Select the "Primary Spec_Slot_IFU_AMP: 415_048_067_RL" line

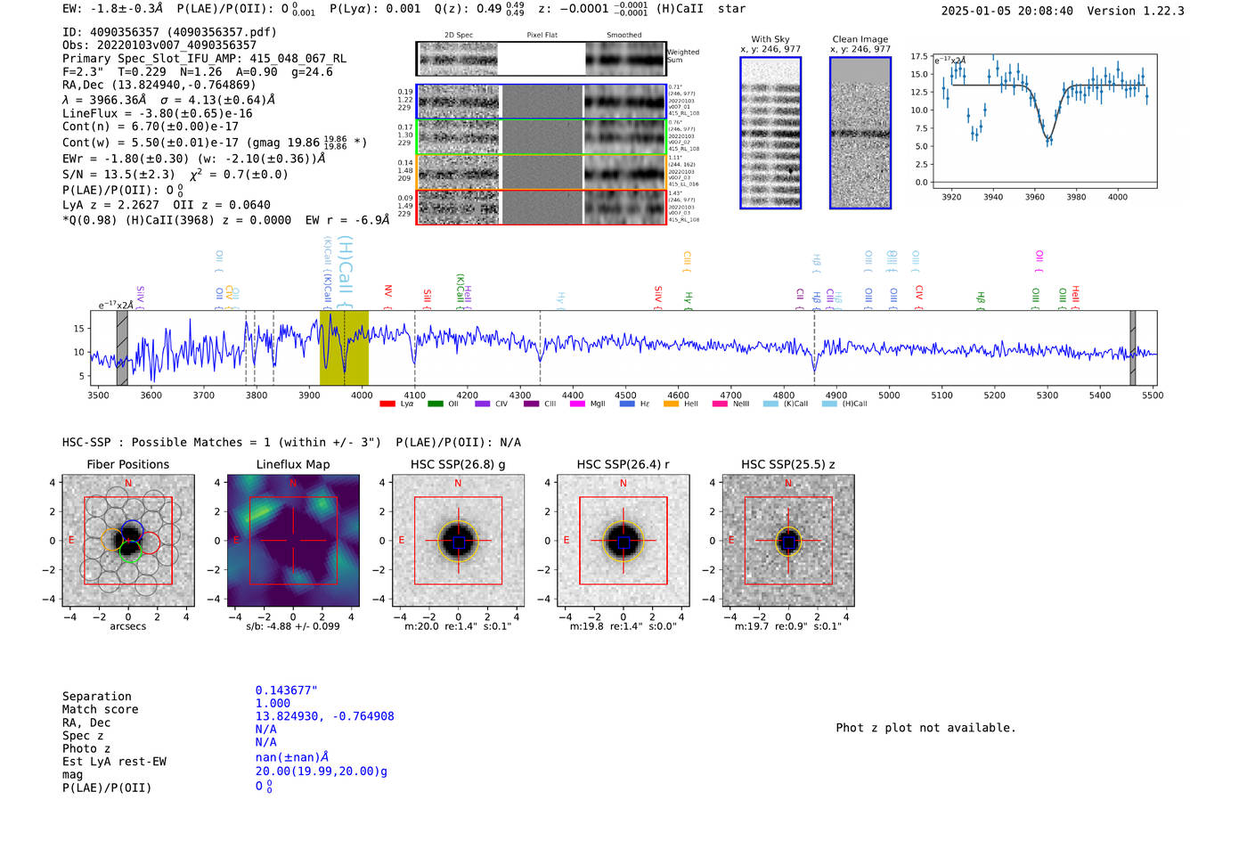click(x=204, y=58)
